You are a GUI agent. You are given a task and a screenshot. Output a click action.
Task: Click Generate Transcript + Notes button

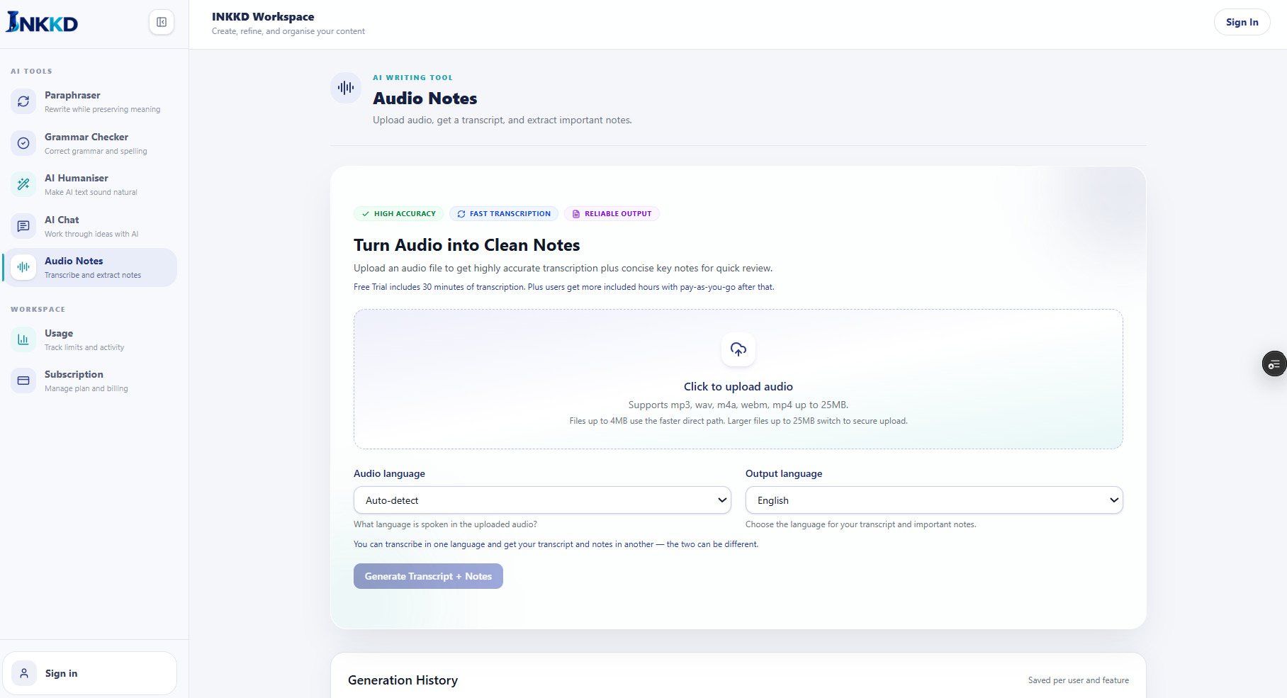coord(428,576)
